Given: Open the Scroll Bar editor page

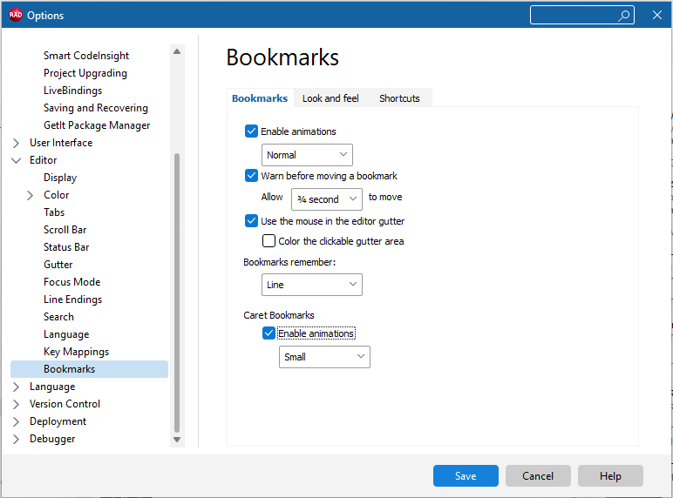Looking at the screenshot, I should (65, 230).
